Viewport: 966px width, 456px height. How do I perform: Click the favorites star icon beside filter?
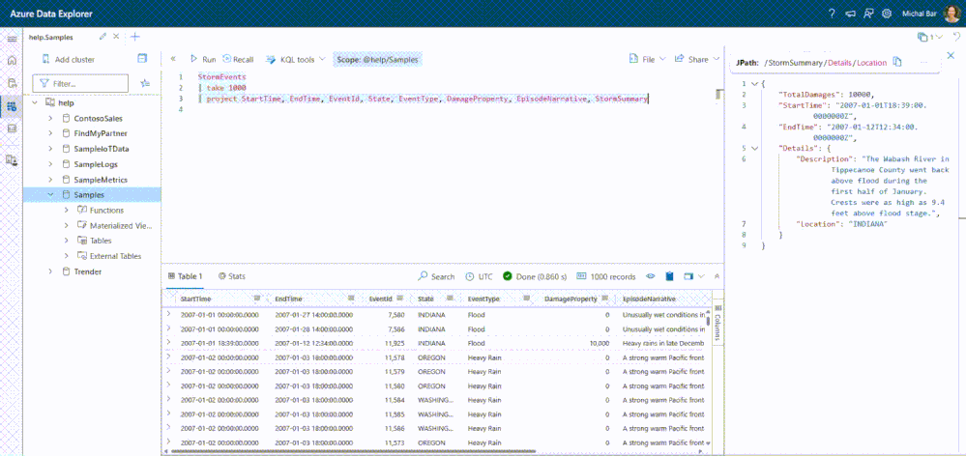(x=145, y=83)
